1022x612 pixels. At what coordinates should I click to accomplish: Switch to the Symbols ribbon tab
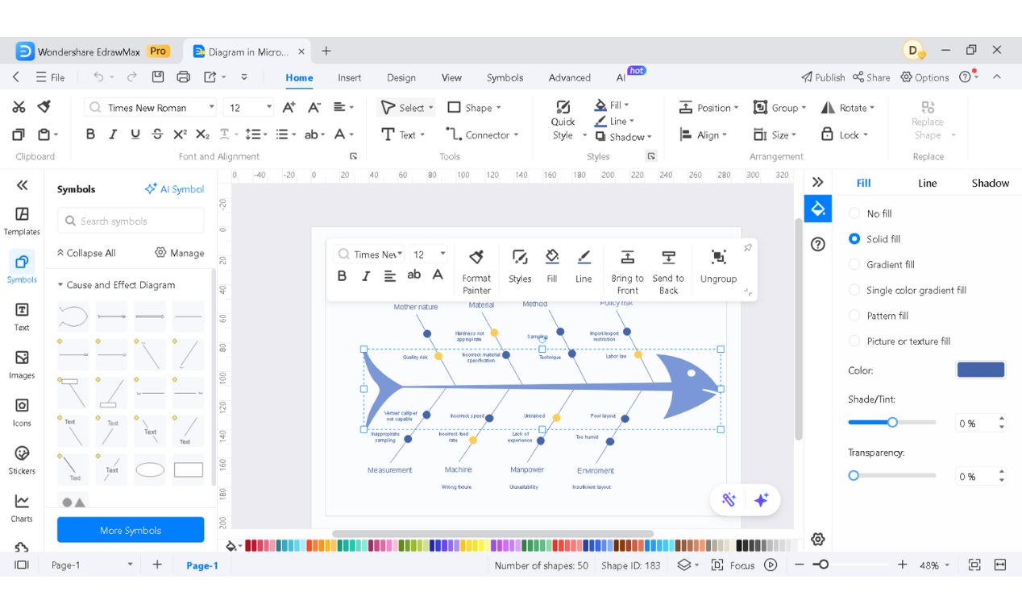tap(505, 77)
